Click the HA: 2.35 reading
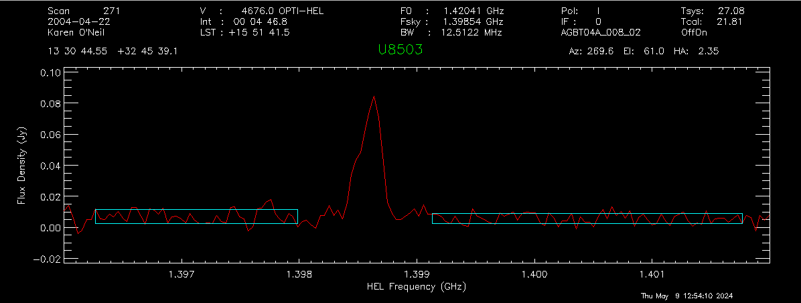Image resolution: width=801 pixels, height=303 pixels. (697, 51)
